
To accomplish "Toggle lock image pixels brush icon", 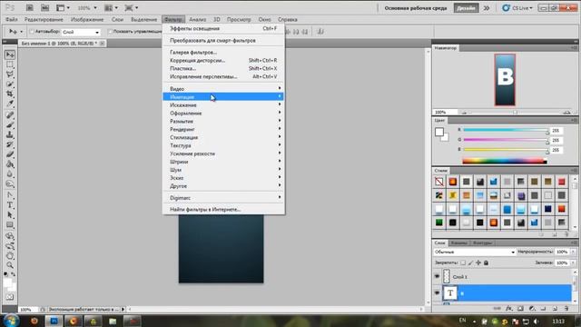I will [470, 263].
